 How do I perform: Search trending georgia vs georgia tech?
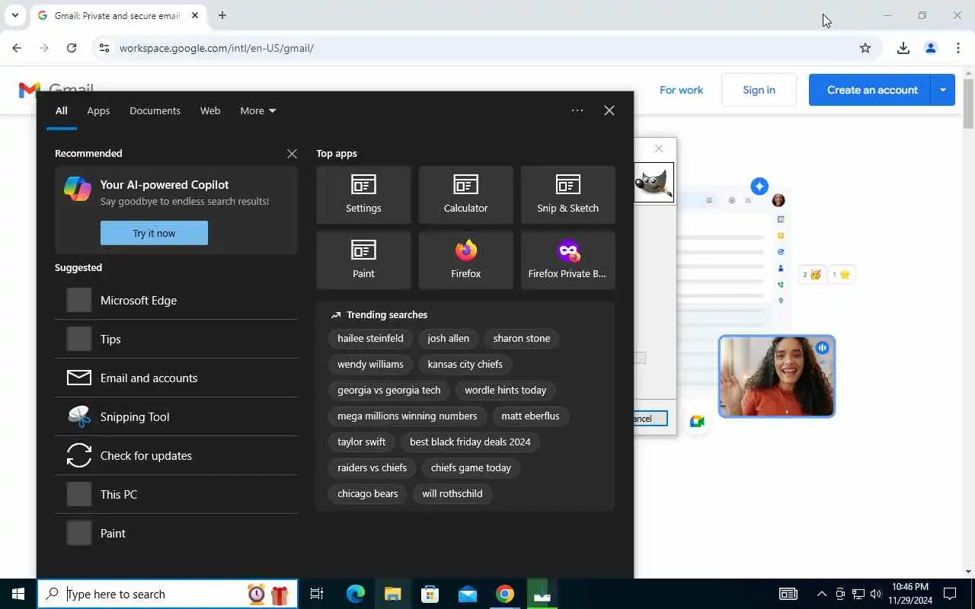389,390
